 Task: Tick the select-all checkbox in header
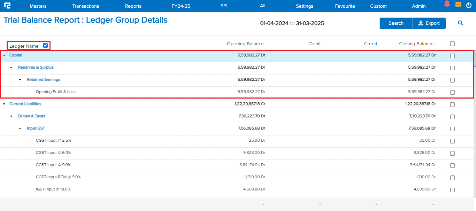(x=452, y=44)
